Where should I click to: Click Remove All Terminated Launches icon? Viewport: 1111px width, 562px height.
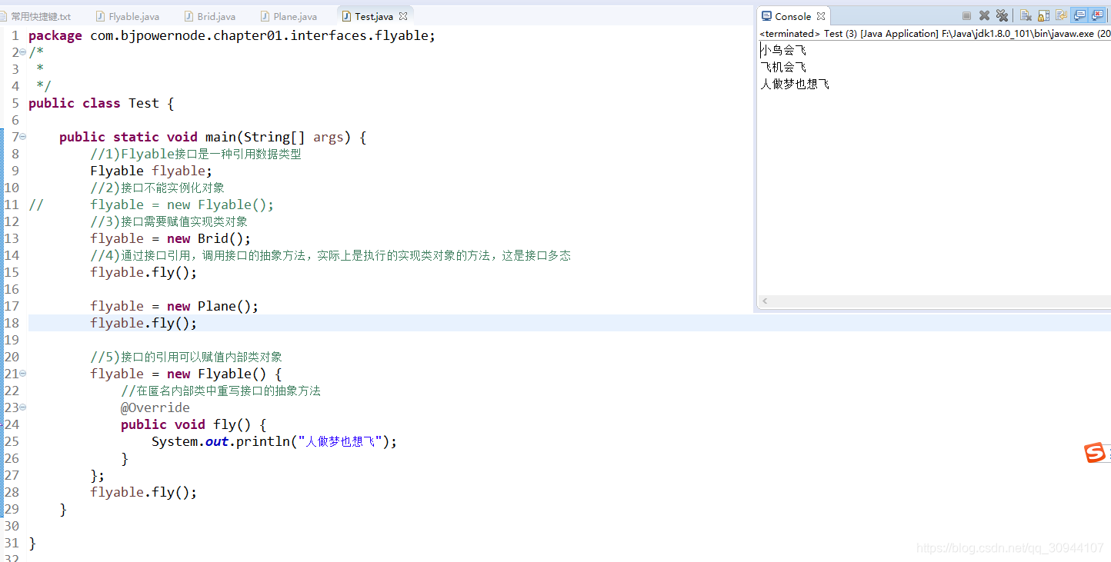(x=1002, y=15)
